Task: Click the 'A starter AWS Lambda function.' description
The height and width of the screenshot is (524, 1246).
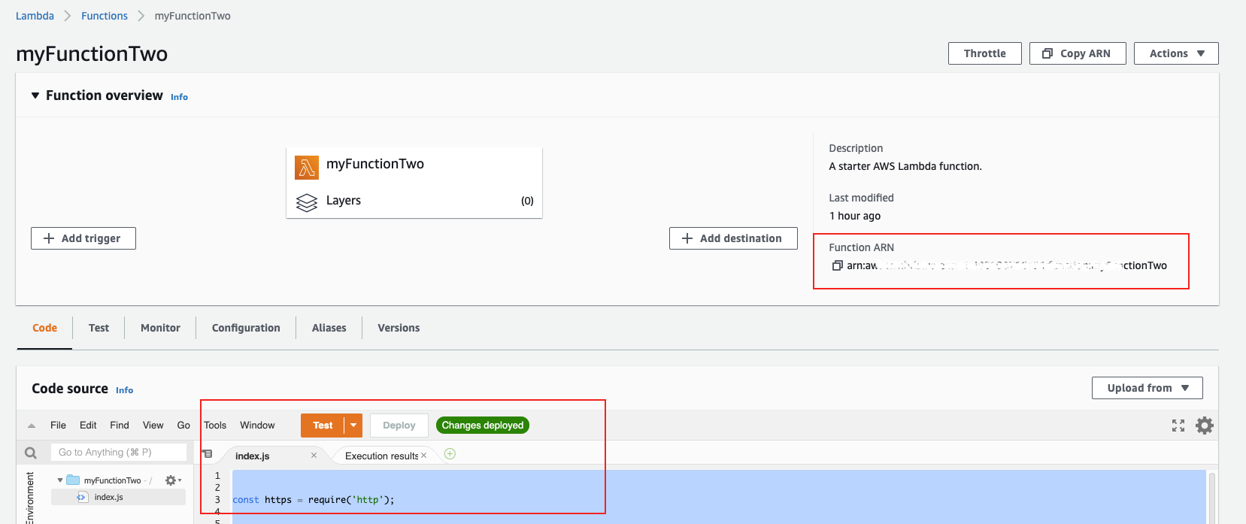Action: tap(905, 166)
